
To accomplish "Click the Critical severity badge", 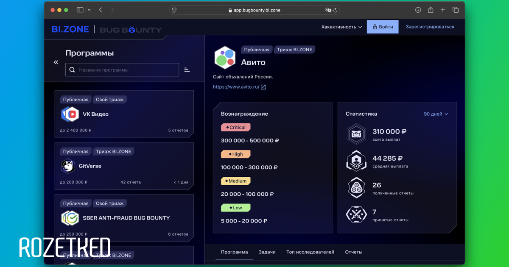I will tap(236, 127).
